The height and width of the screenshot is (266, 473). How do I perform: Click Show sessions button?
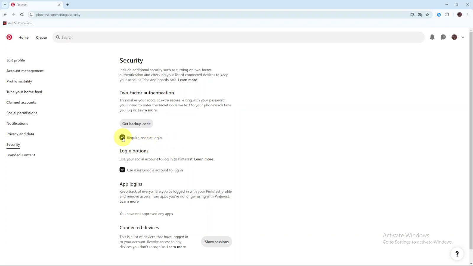click(x=216, y=242)
